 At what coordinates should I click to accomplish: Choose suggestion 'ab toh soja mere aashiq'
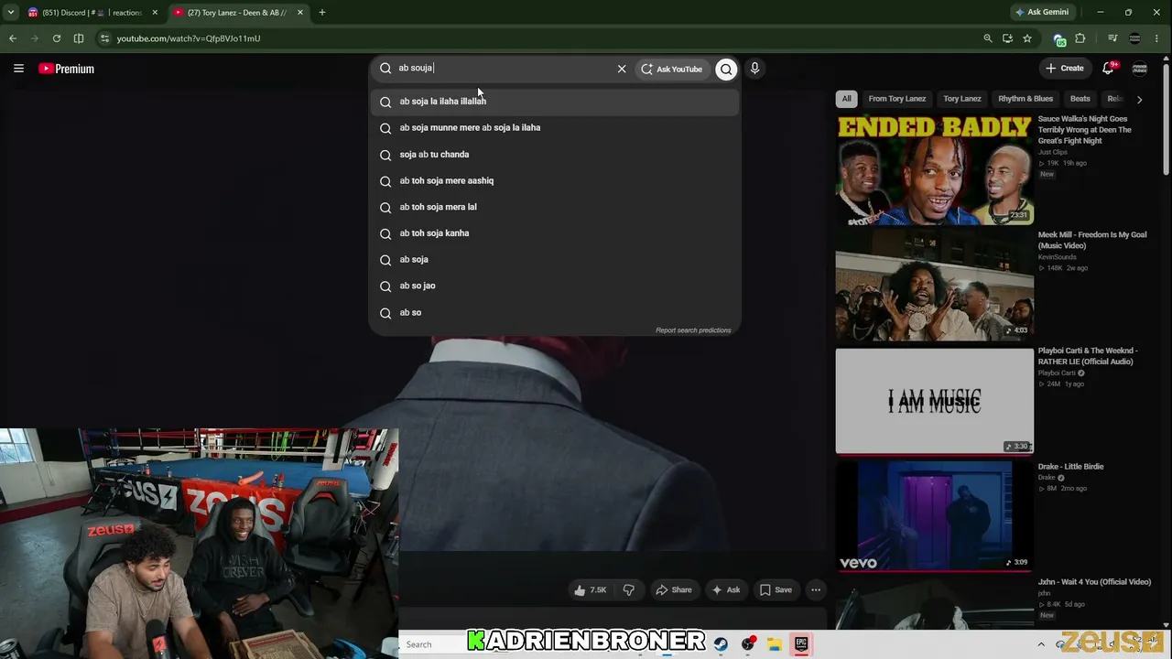coord(554,181)
